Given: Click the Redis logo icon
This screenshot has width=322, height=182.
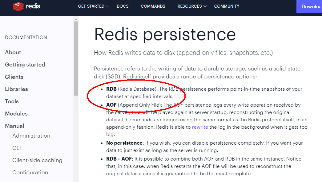Looking at the screenshot, I should pos(18,6).
